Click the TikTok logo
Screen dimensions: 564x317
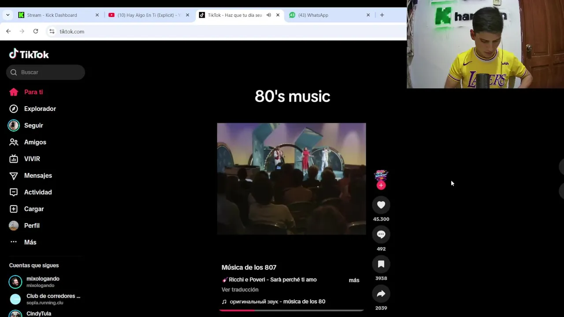[x=29, y=54]
